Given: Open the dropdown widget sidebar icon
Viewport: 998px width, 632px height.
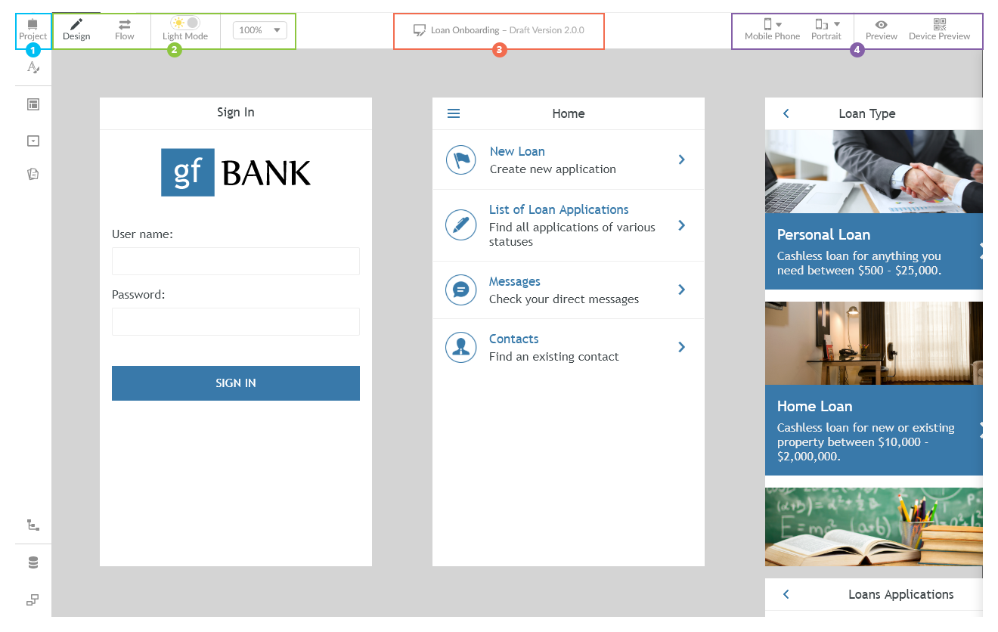Looking at the screenshot, I should tap(33, 141).
